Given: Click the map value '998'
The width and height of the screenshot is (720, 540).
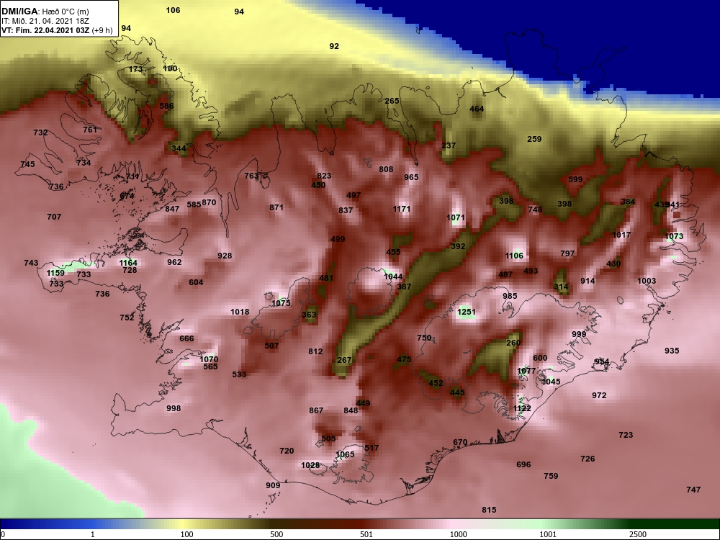Looking at the screenshot, I should [x=174, y=408].
